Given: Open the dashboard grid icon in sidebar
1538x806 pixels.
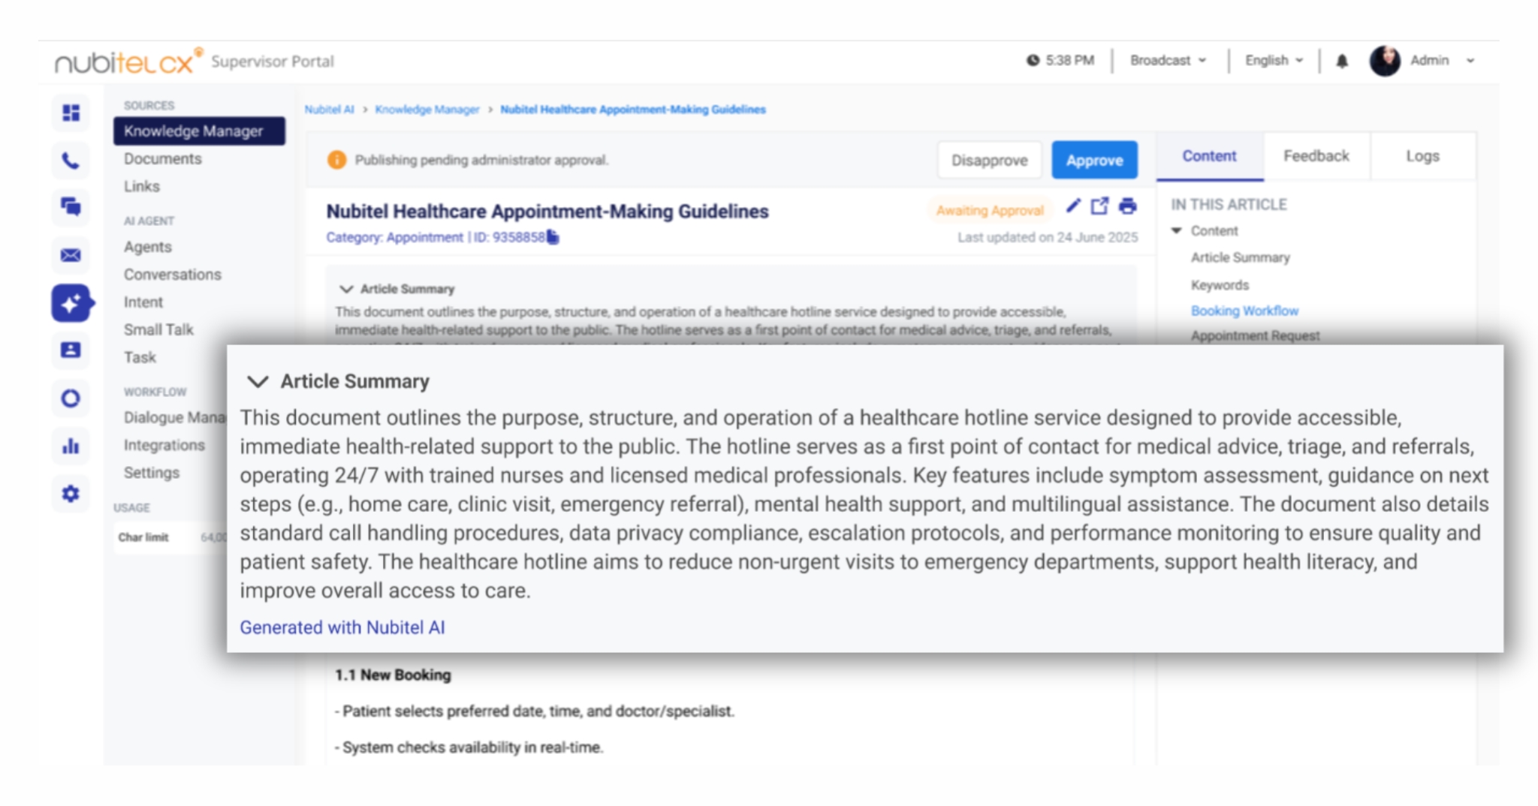Looking at the screenshot, I should pos(71,113).
